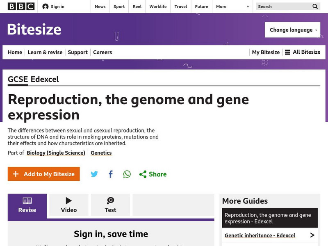Share the page via WhatsApp
The width and height of the screenshot is (328, 246).
127,174
